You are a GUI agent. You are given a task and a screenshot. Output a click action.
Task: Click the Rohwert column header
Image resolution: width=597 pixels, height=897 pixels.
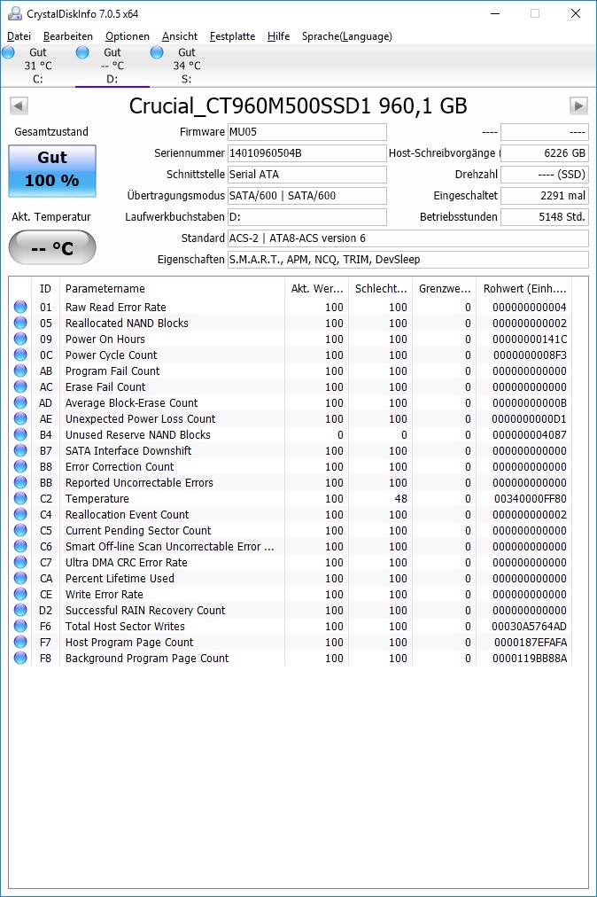pos(523,289)
